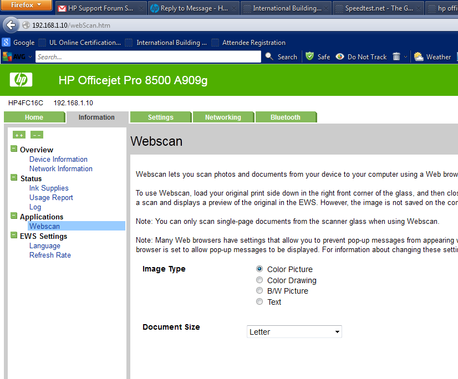Click the HP logo in header
This screenshot has width=458, height=379.
click(x=21, y=79)
